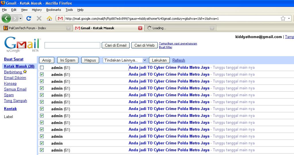Viewport: 294px width, 155px height.
Task: Open the Email Dikirim folder
Action: click(15, 78)
